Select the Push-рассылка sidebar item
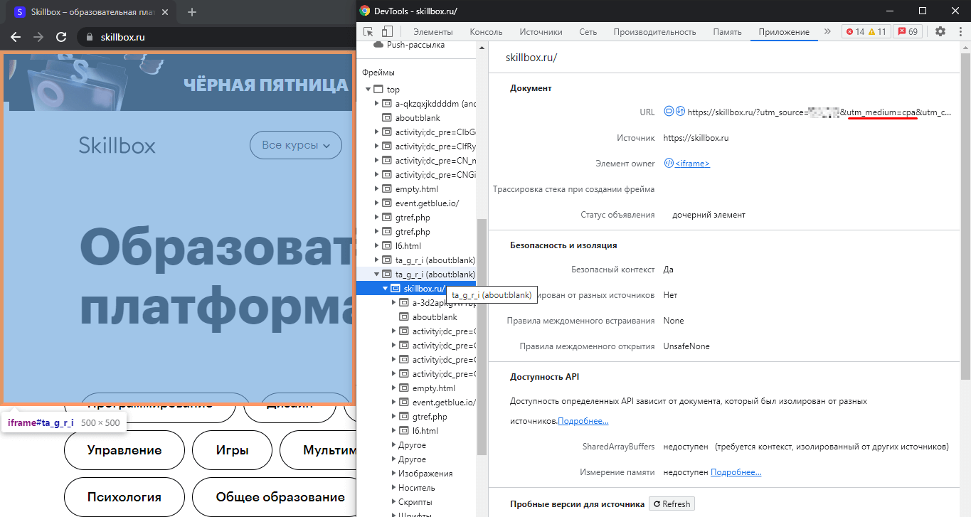This screenshot has height=517, width=971. (x=415, y=45)
